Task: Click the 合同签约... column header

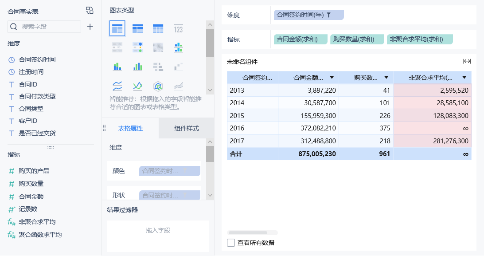Action: coord(253,78)
